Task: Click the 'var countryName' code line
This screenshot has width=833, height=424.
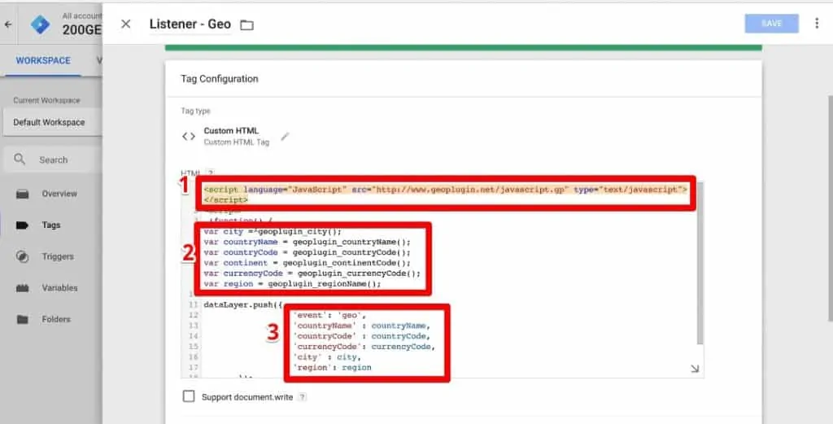Action: click(307, 242)
